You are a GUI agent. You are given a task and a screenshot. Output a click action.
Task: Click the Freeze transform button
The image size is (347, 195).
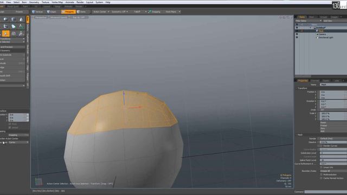click(x=333, y=125)
